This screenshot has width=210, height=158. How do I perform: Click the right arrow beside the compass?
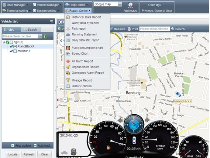pyautogui.click(x=147, y=120)
